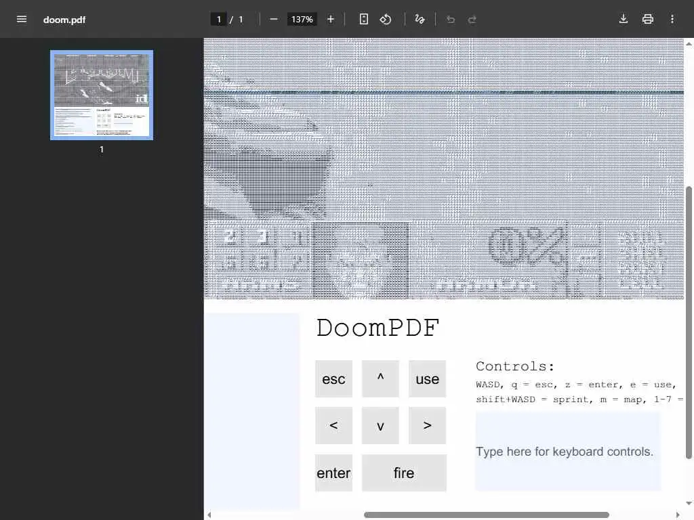Click the scroll up arrow

(689, 43)
